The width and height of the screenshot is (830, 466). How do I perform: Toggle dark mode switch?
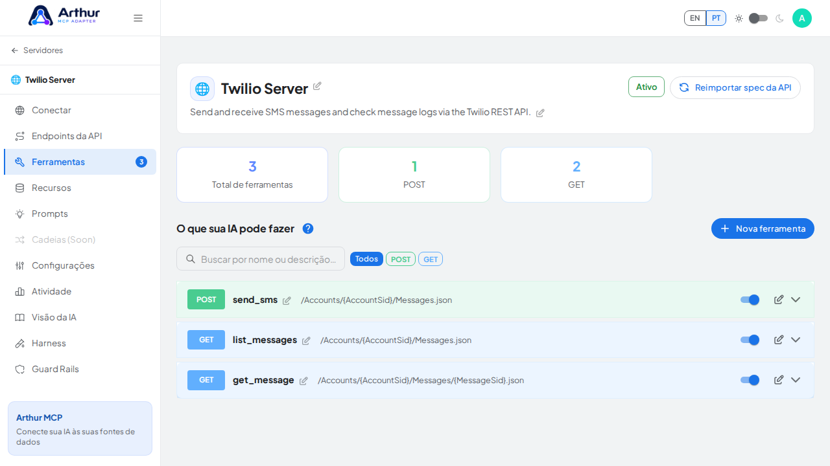click(x=758, y=18)
